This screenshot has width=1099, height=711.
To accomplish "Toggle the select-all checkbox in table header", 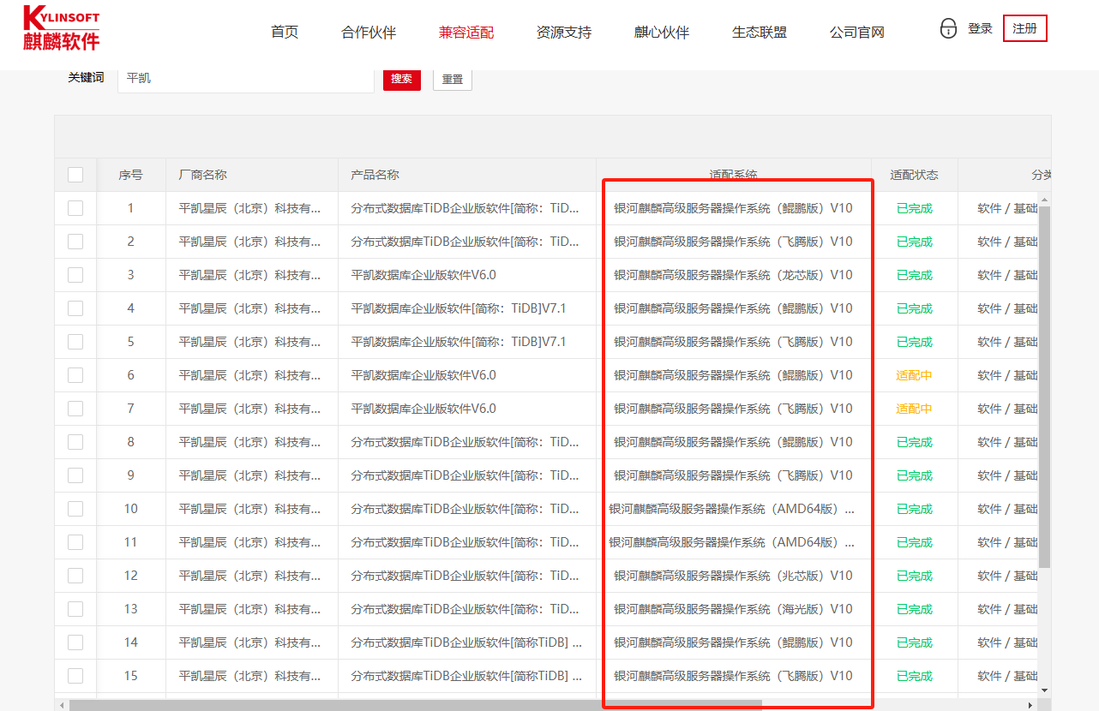I will click(x=75, y=175).
